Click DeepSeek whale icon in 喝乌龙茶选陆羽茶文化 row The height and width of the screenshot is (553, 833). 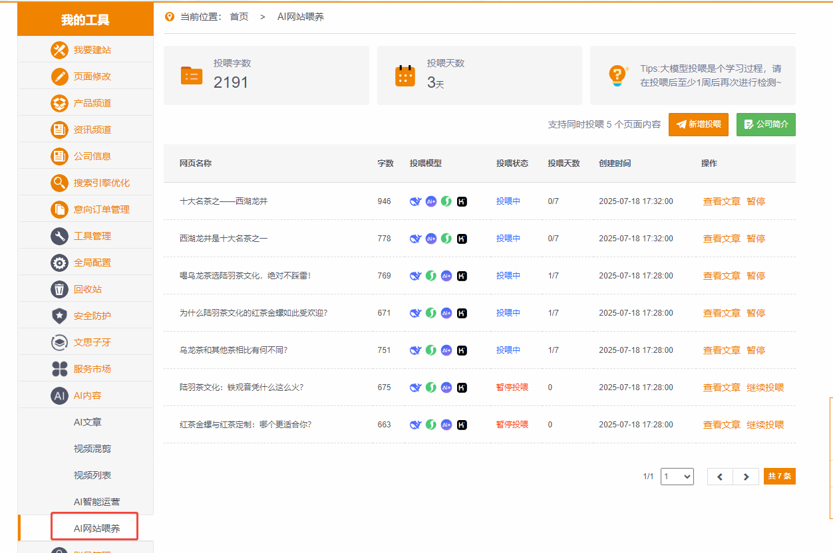(415, 276)
